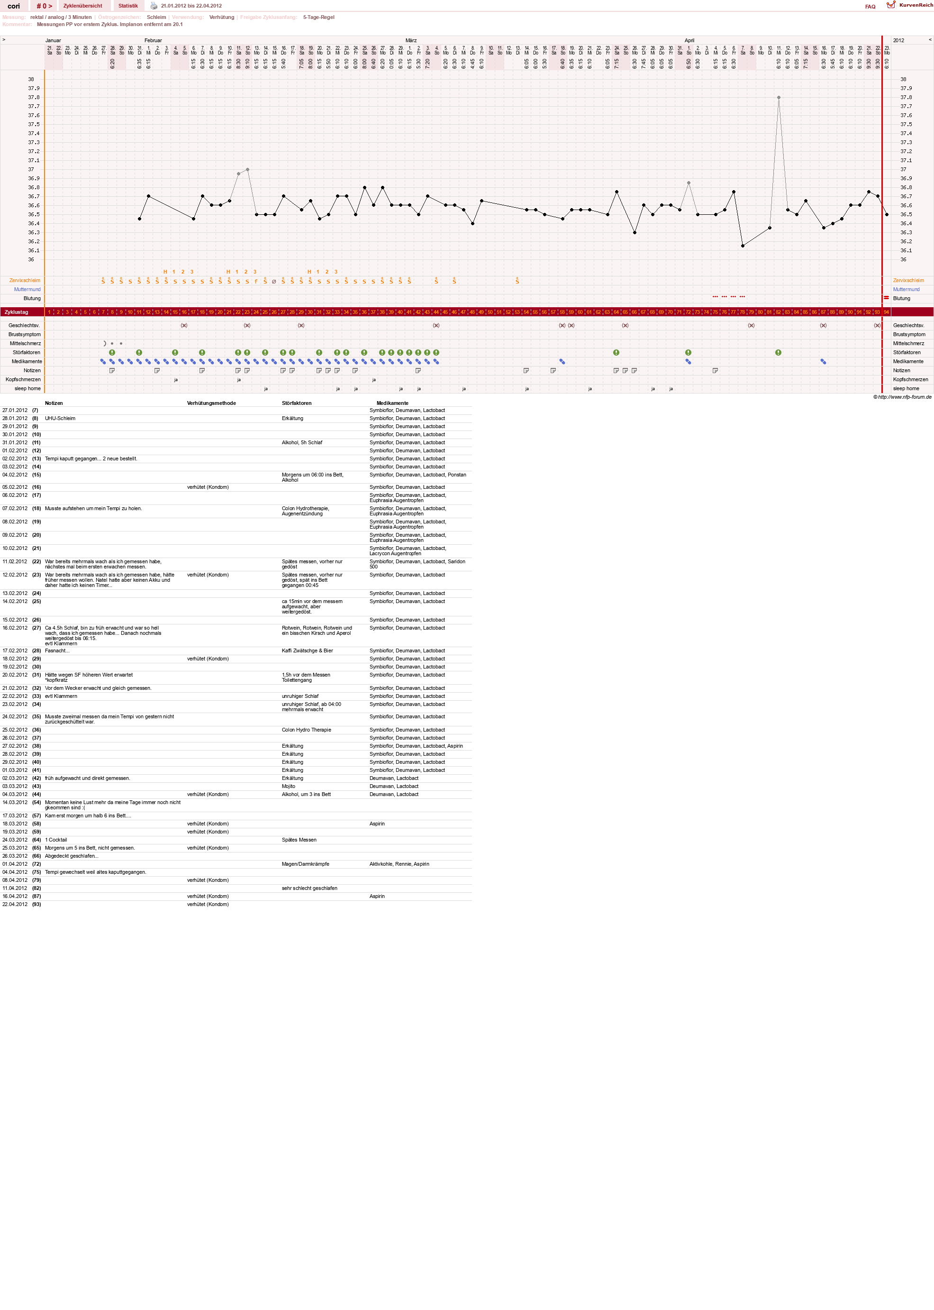Click the Geschlechtsv. marker on cycle day 29
The image size is (934, 1310).
(x=301, y=326)
